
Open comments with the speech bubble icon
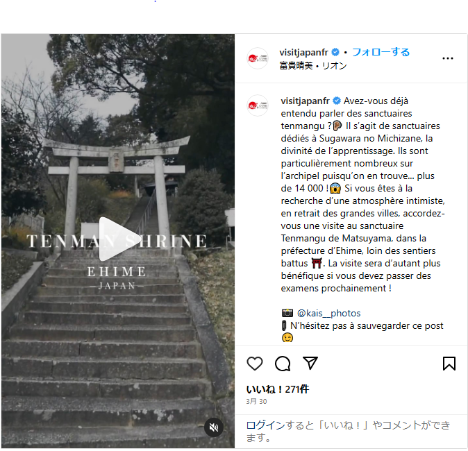click(283, 364)
